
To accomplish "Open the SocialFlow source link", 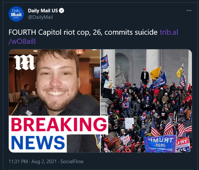I will click(x=72, y=162).
